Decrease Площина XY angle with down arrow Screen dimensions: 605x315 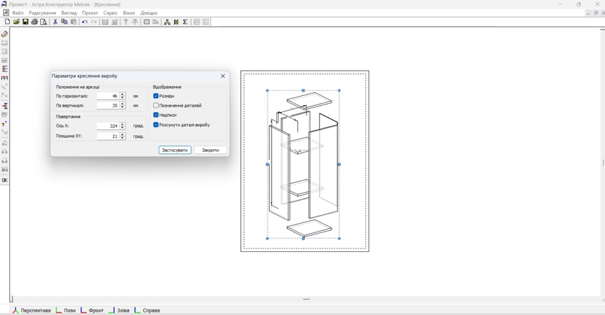122,138
